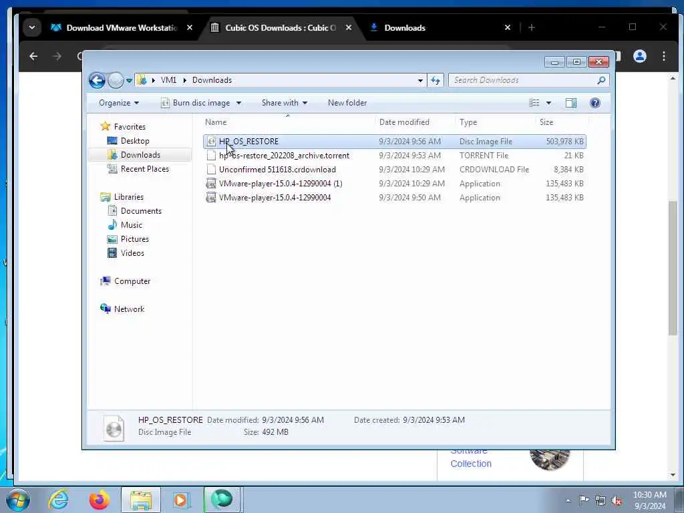Click the refresh button beside address bar
The width and height of the screenshot is (684, 513).
(x=436, y=80)
